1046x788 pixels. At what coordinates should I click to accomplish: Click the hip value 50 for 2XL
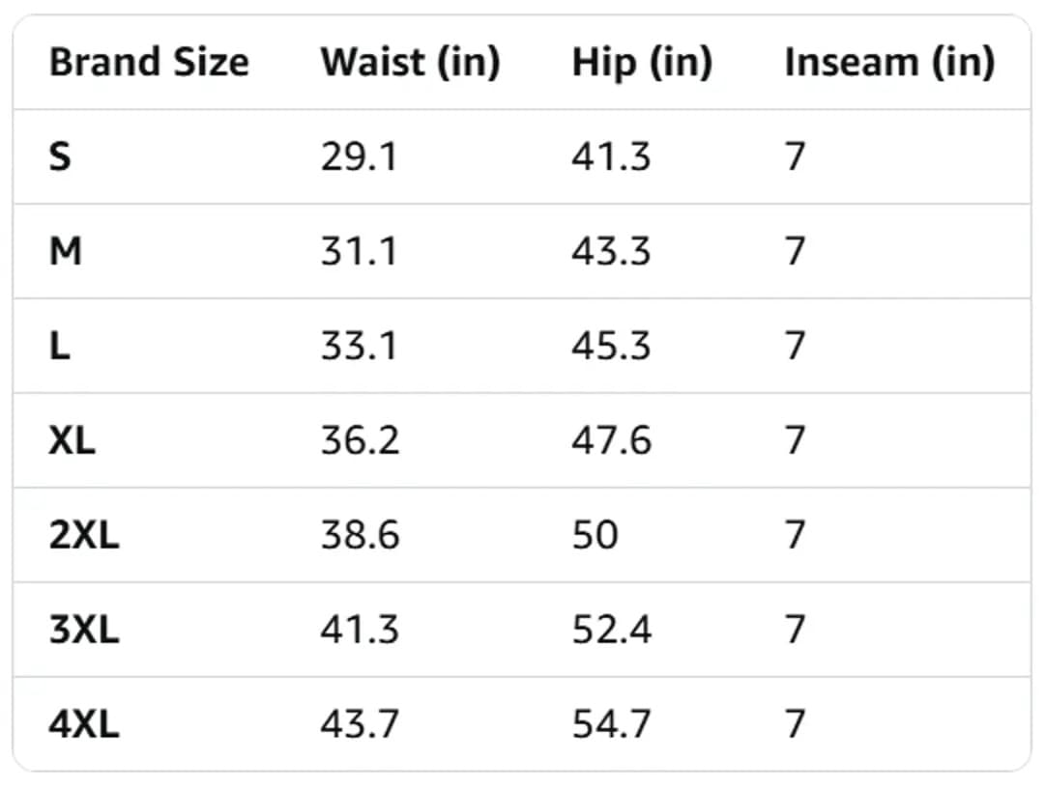[x=596, y=536]
